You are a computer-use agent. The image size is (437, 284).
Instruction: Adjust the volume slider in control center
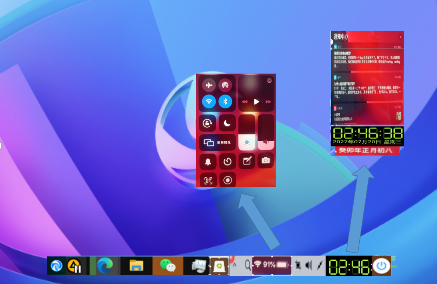click(266, 132)
